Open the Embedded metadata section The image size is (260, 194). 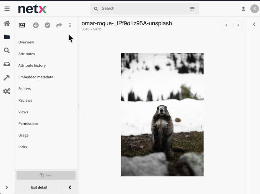36,77
